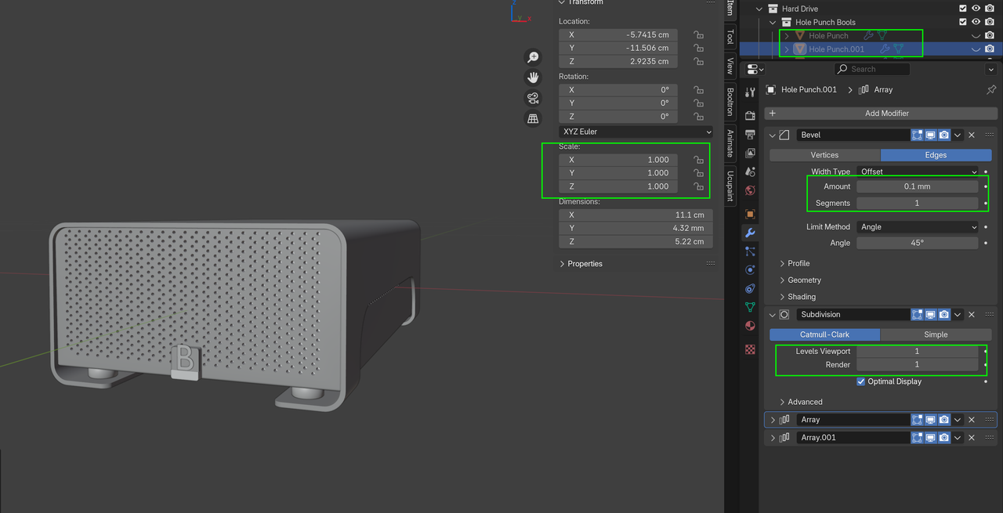Click the Add Modifier button
The width and height of the screenshot is (1003, 513).
886,113
